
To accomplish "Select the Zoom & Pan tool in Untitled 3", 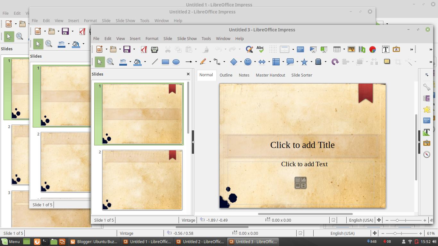I will (x=110, y=62).
